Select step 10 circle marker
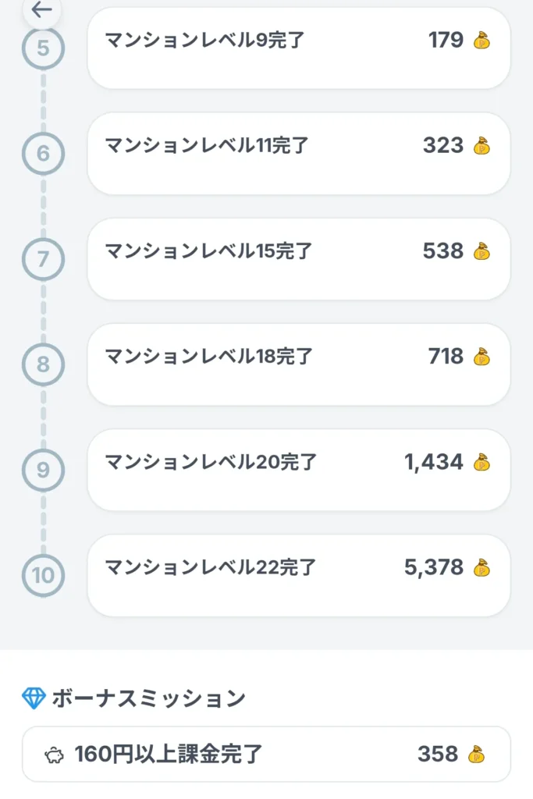Viewport: 533px width, 799px height. click(43, 576)
